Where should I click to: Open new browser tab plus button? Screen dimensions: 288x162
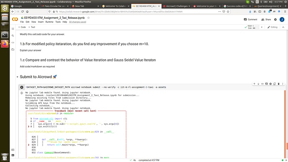[285, 6]
